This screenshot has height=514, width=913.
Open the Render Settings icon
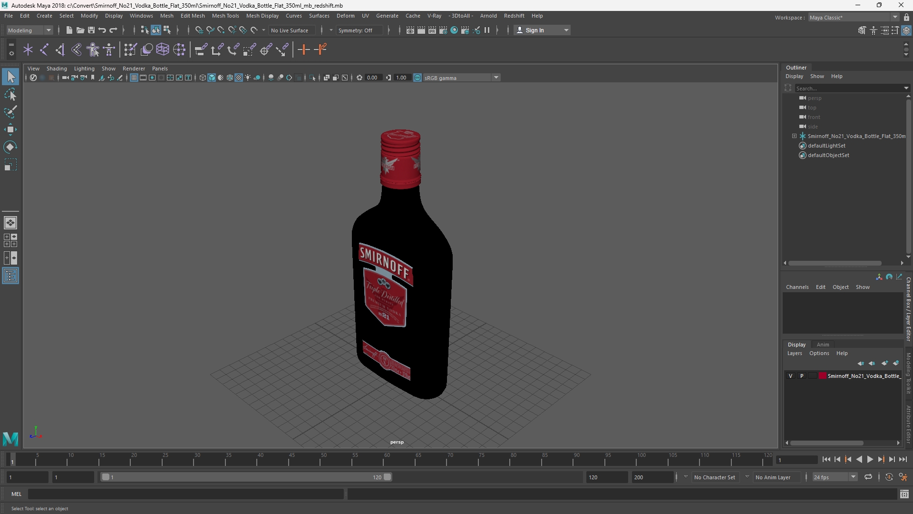pyautogui.click(x=443, y=30)
